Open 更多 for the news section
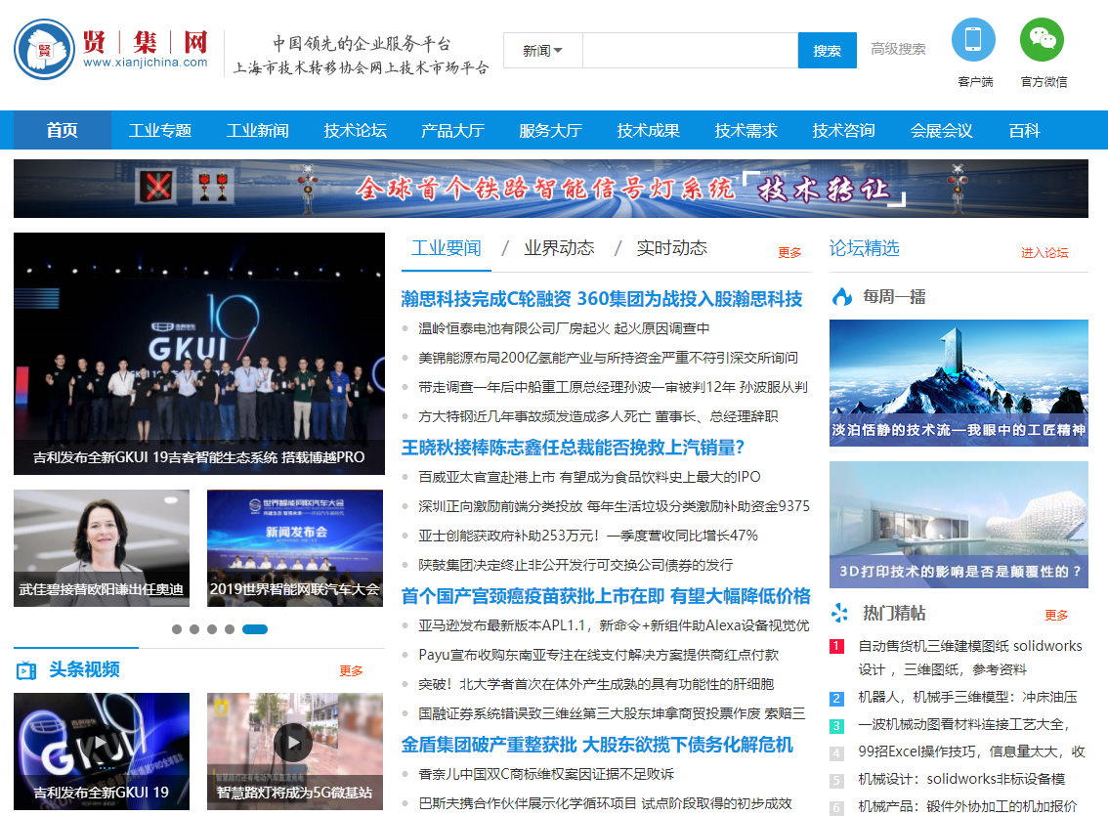1108x816 pixels. coord(789,253)
